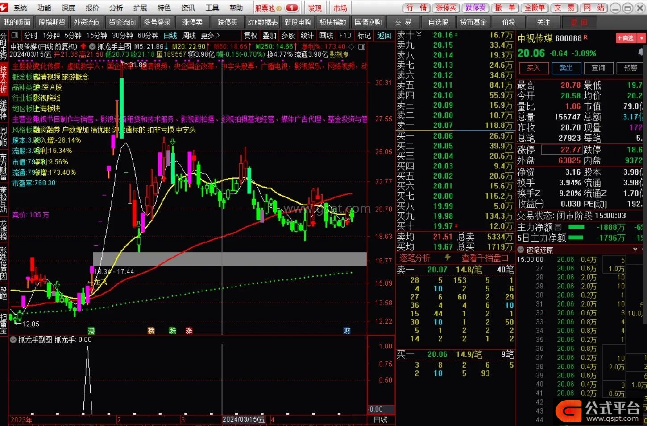This screenshot has width=647, height=426.
Task: Open the 画线 drawing tool
Action: coord(326,35)
